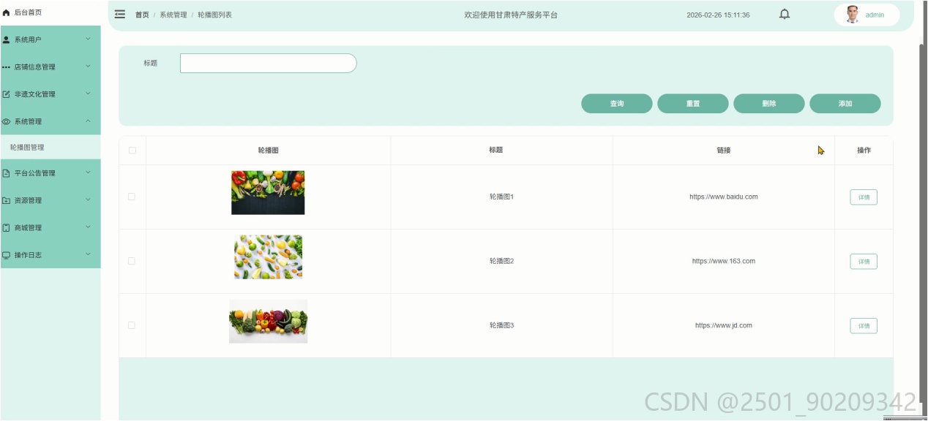Go to 首页 in the breadcrumb

142,15
